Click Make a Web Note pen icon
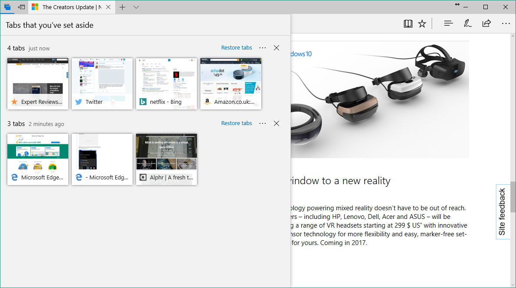The image size is (516, 288). (x=467, y=23)
